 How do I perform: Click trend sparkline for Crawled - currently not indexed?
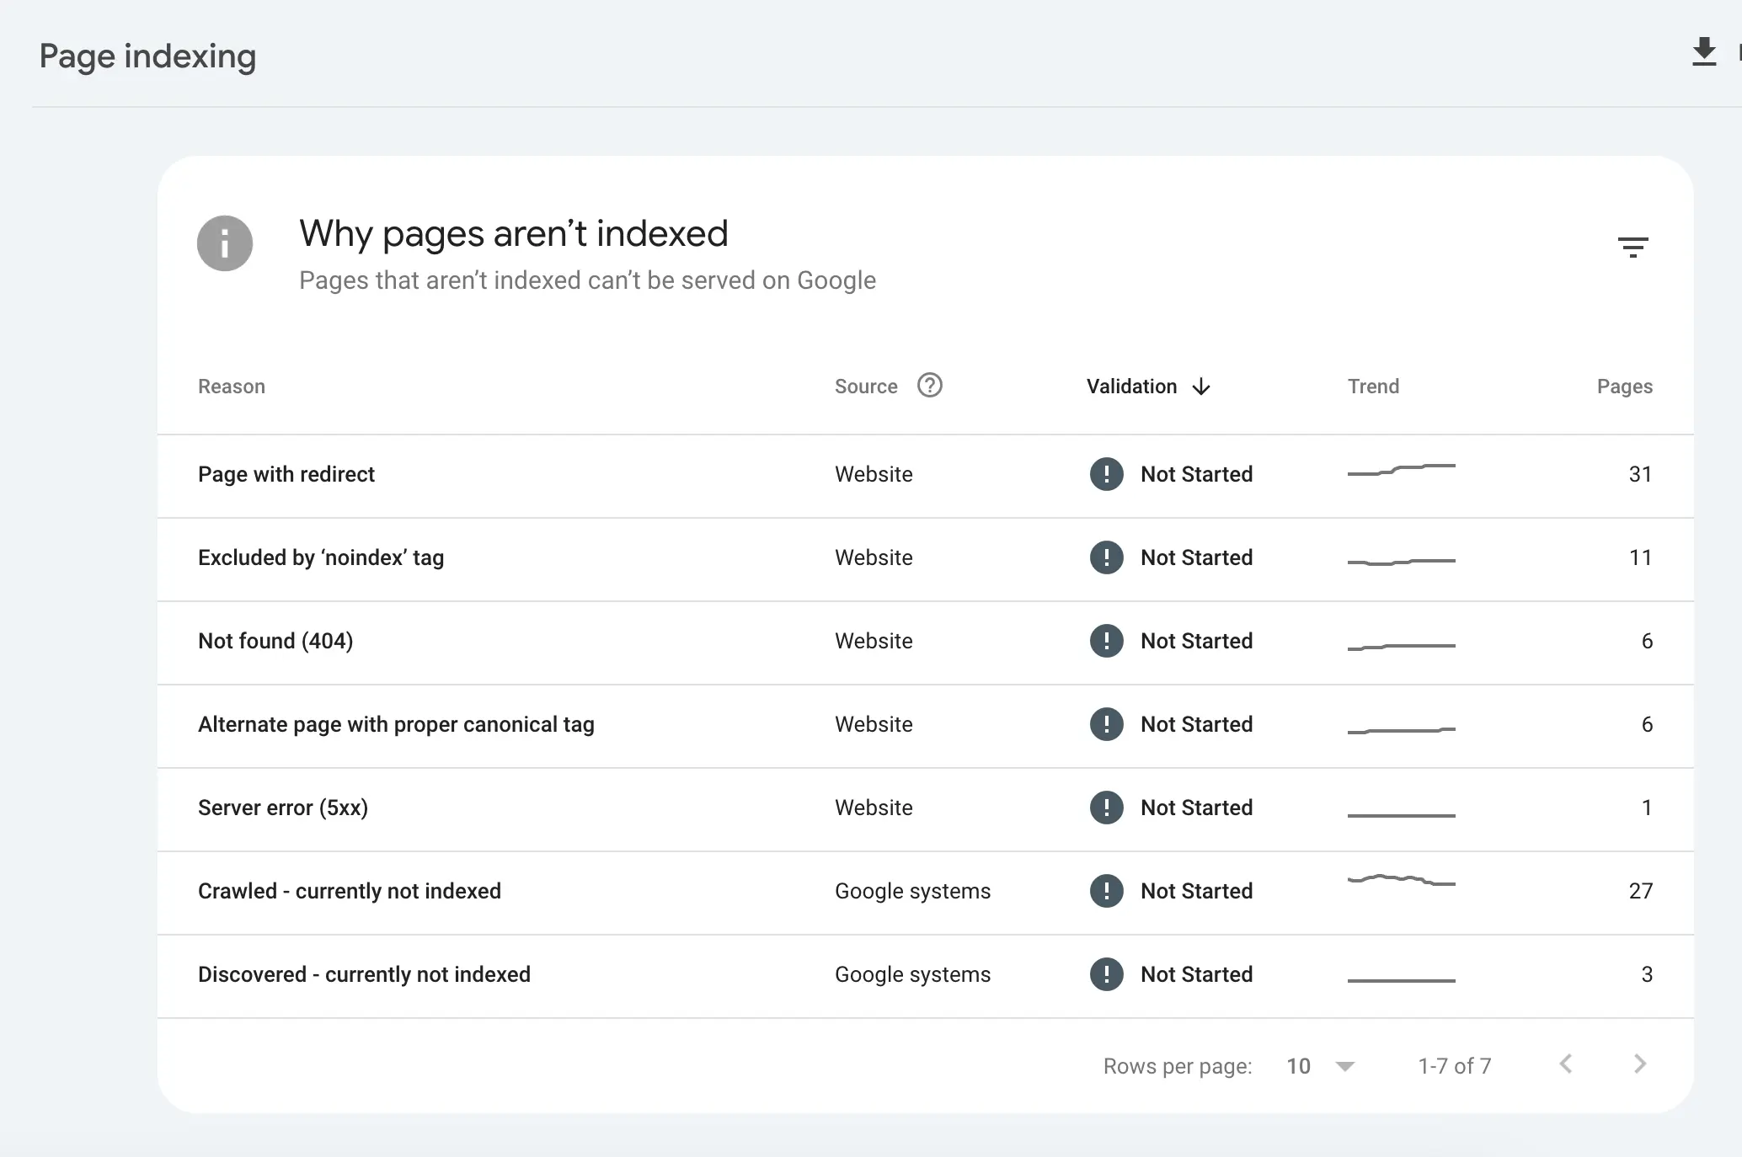click(x=1401, y=881)
